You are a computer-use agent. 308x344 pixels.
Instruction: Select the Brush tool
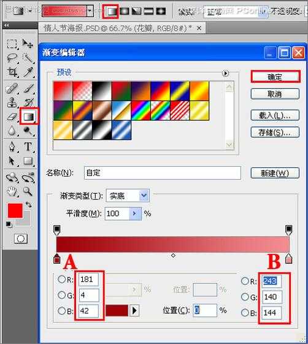point(29,88)
